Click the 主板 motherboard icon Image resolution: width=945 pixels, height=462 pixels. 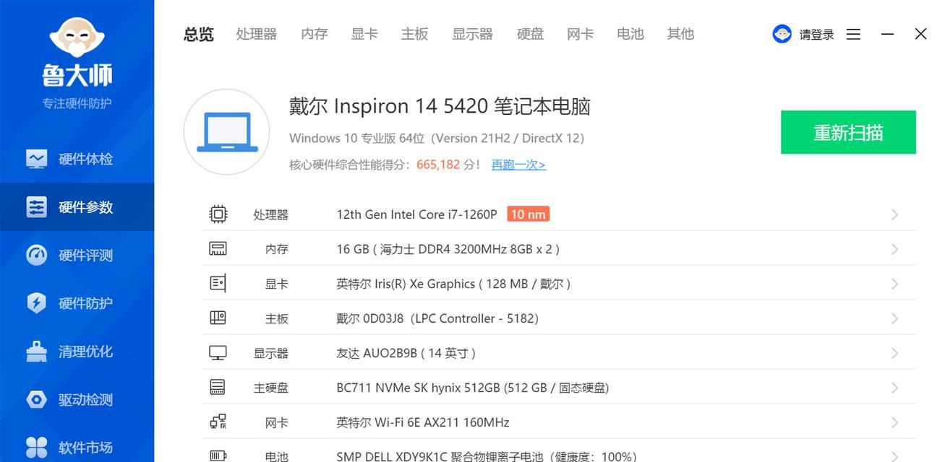(218, 318)
